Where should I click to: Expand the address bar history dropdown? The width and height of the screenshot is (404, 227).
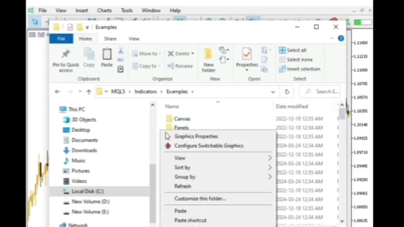pos(273,92)
